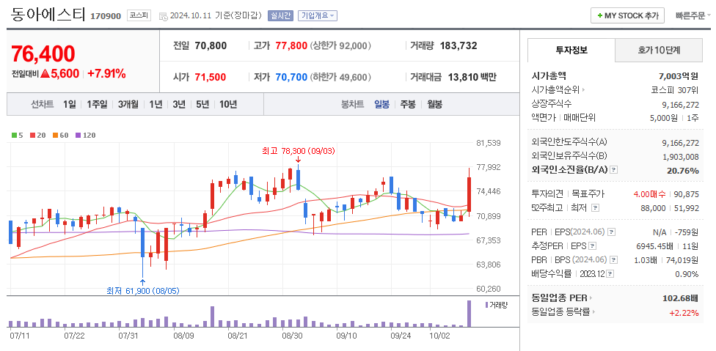Image resolution: width=716 pixels, height=351 pixels.
Task: Click the 외국인소진율 value 20.76%
Action: click(x=682, y=171)
